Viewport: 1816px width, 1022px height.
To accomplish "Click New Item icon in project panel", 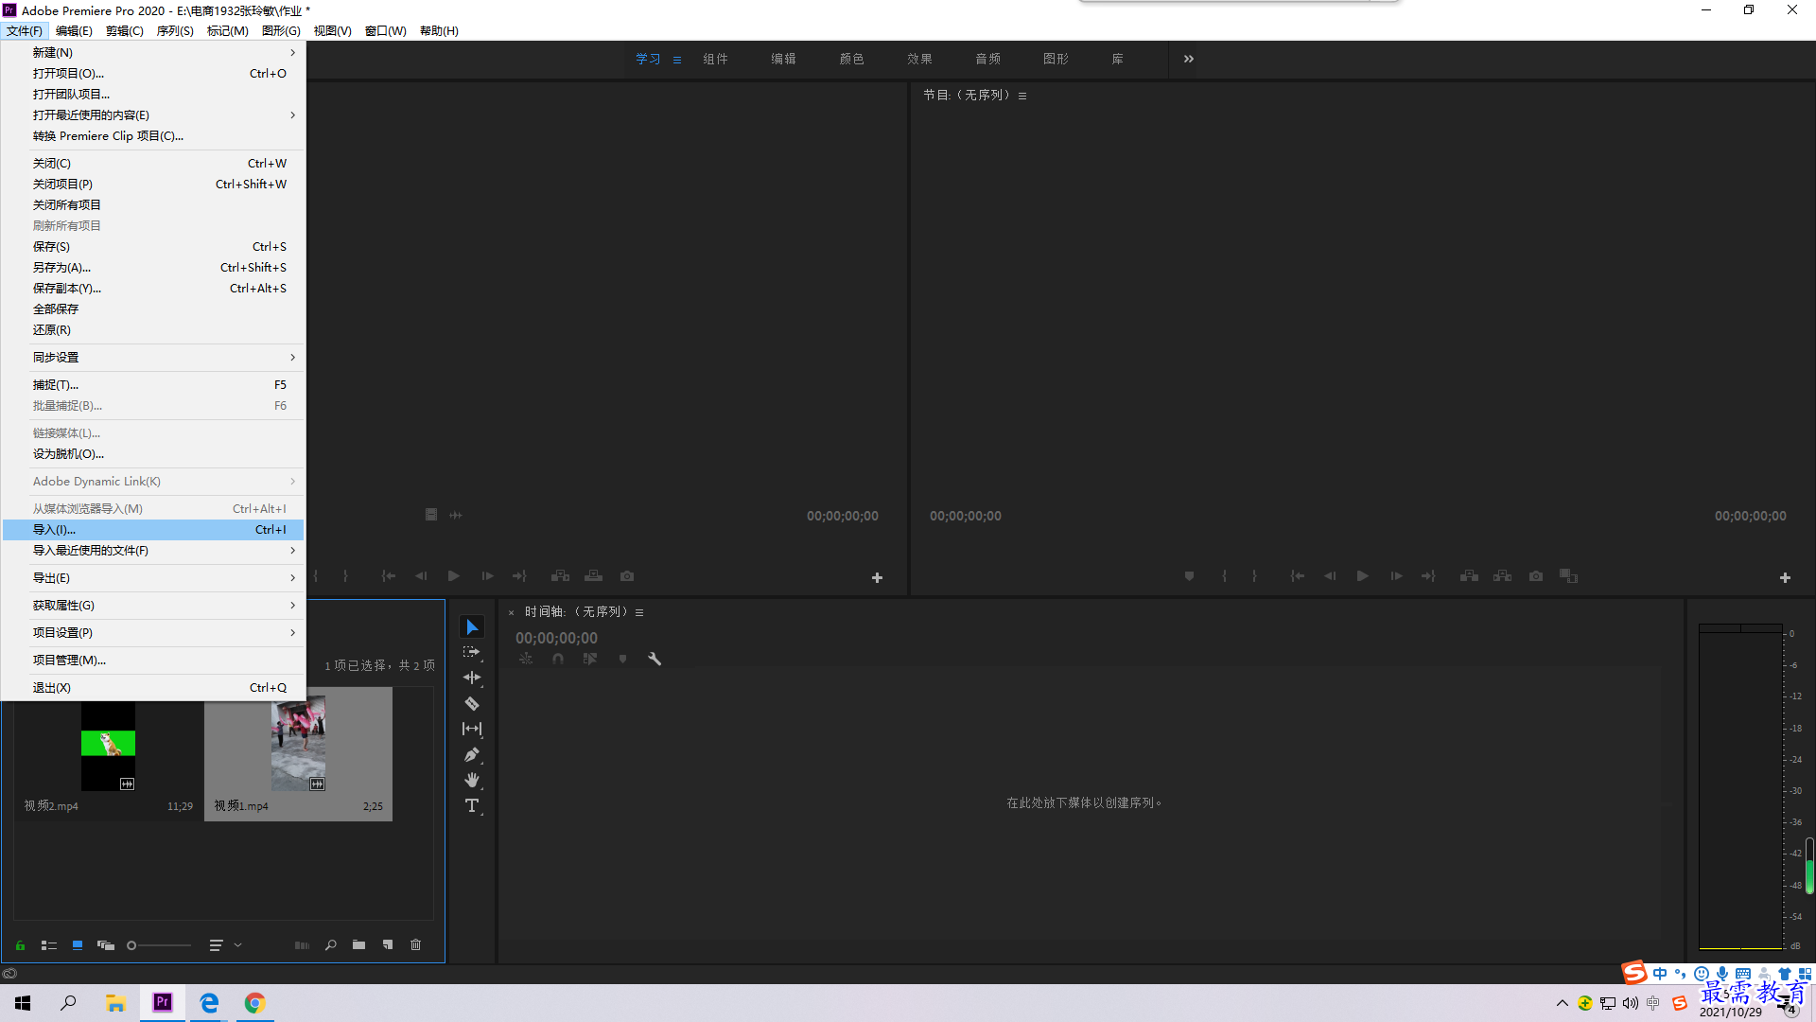I will click(388, 945).
